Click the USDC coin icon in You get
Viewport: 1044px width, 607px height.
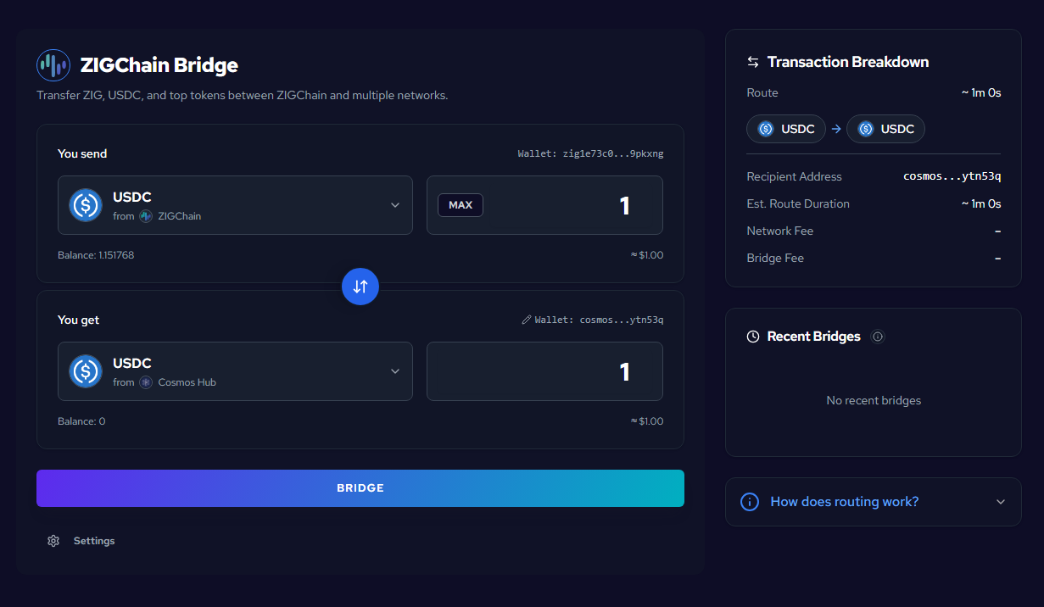point(86,371)
